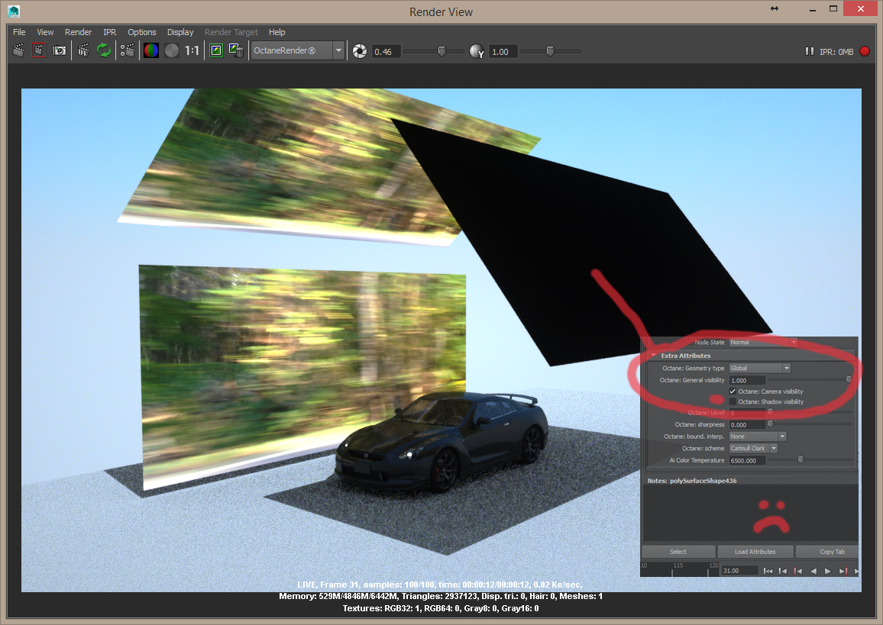Display alpha channel with the gray circle icon
The image size is (883, 625).
click(172, 50)
